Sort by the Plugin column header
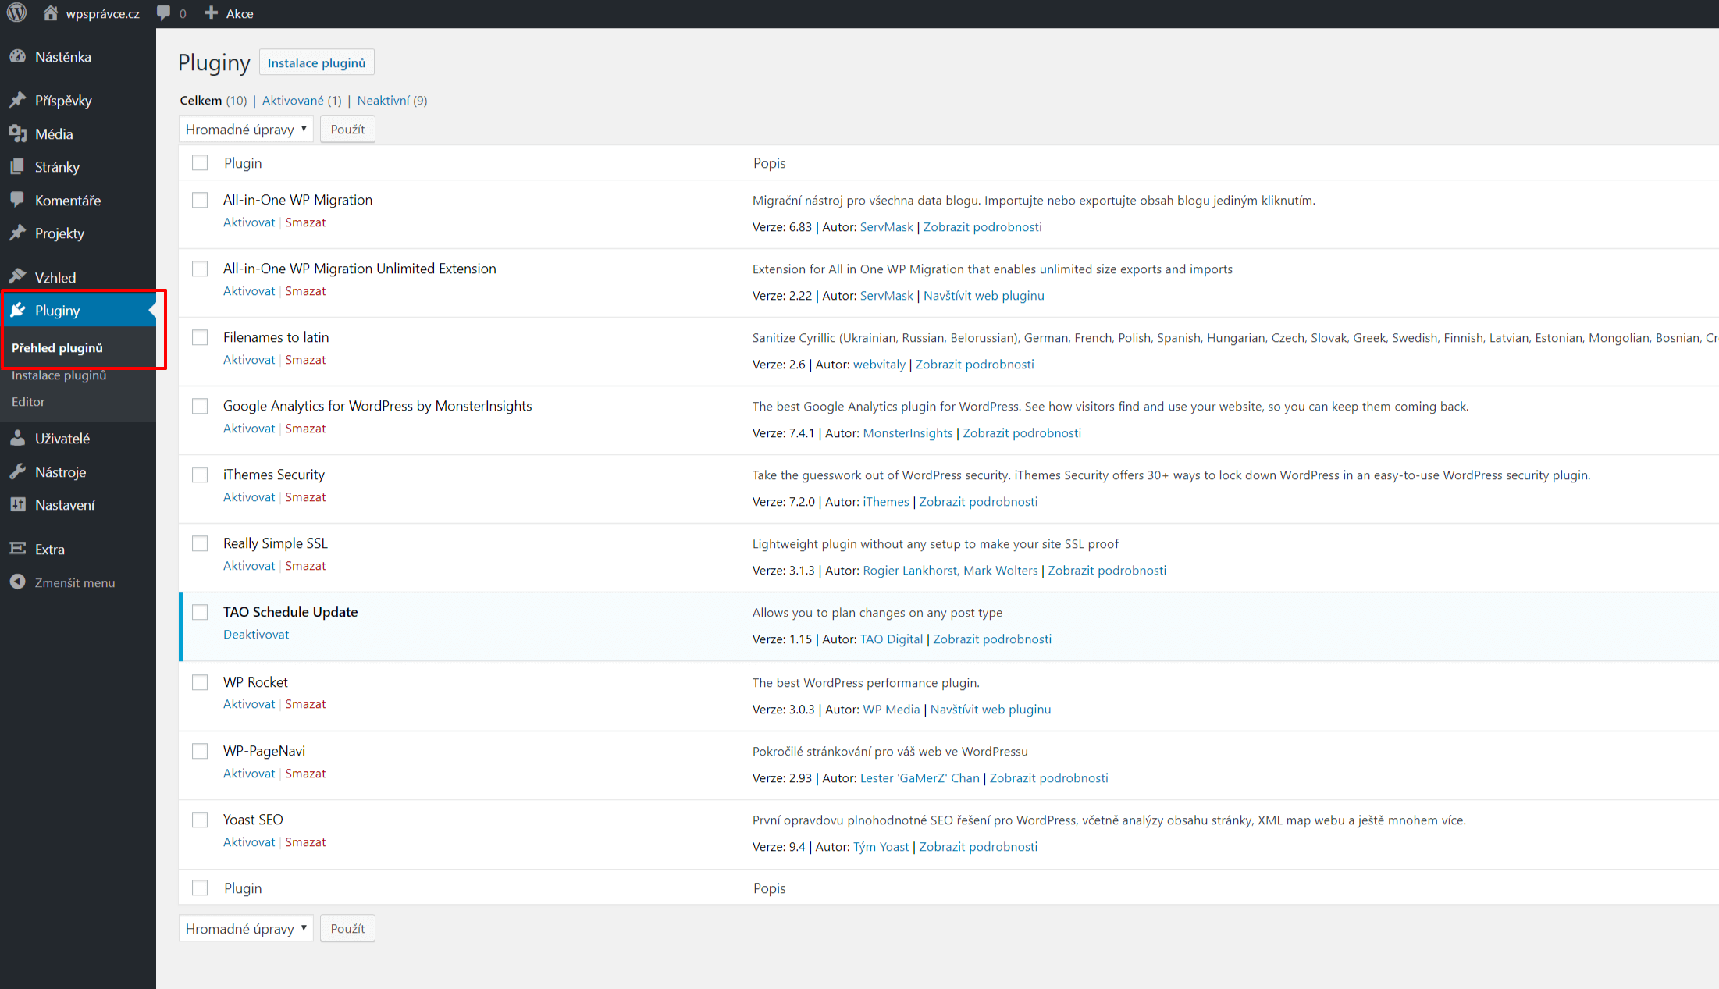The height and width of the screenshot is (989, 1719). (x=243, y=163)
